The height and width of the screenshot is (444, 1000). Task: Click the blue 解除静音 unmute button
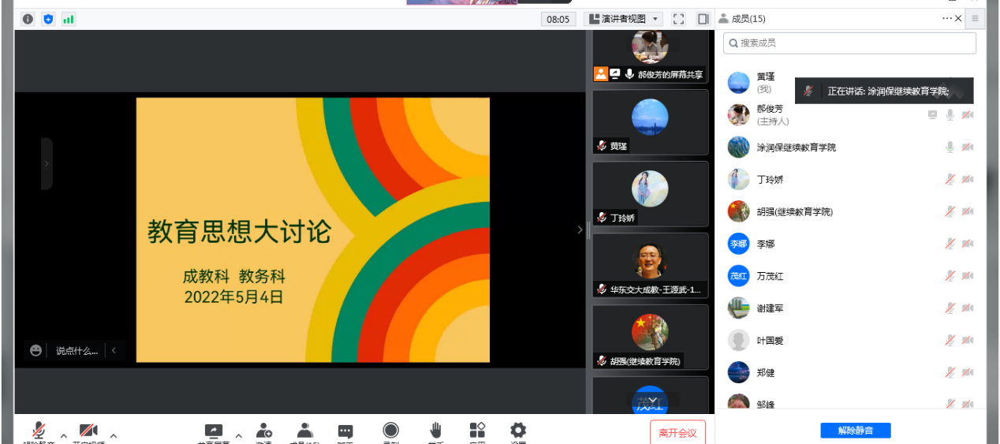pos(855,431)
